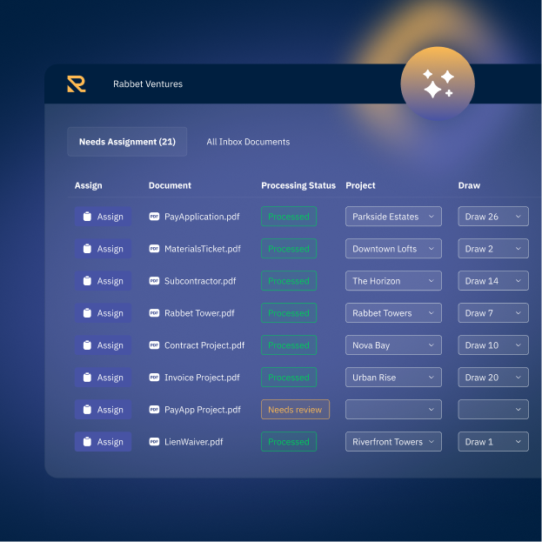The image size is (542, 542).
Task: Click the Subcontractor.pdf file name
Action: click(x=200, y=281)
